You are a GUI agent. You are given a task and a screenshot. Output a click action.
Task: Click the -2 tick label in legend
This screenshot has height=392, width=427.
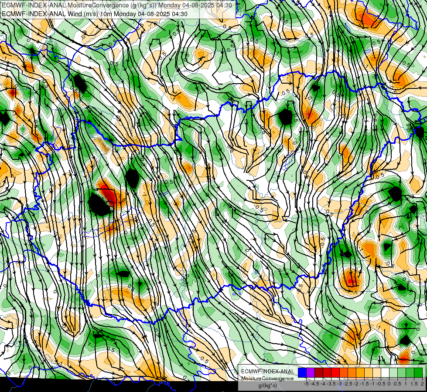click(356, 384)
